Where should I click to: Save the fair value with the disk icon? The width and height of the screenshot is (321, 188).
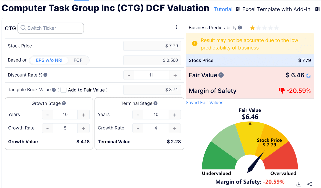[x=308, y=76]
